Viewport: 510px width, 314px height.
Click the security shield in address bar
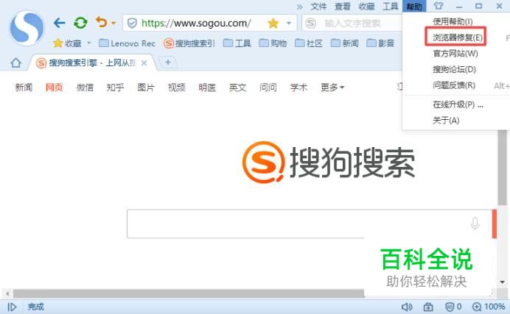[132, 23]
